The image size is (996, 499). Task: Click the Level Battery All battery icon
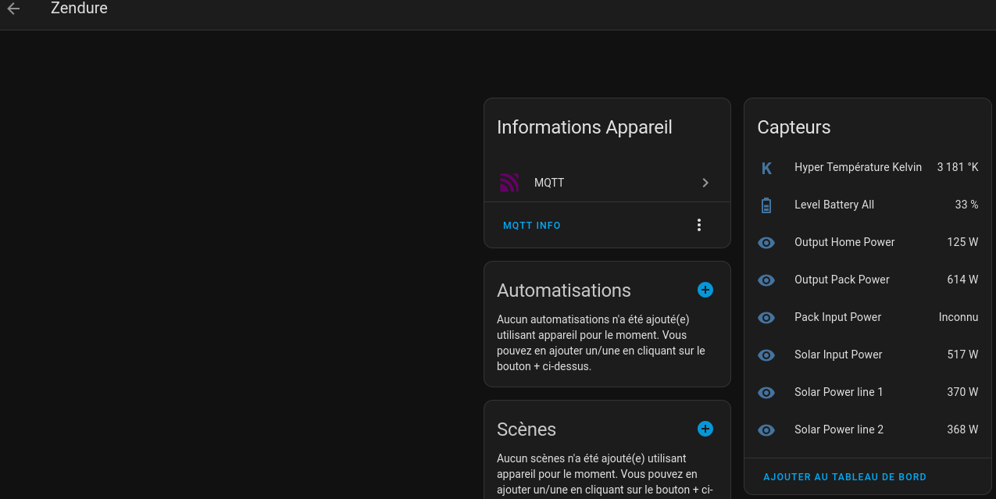(766, 205)
